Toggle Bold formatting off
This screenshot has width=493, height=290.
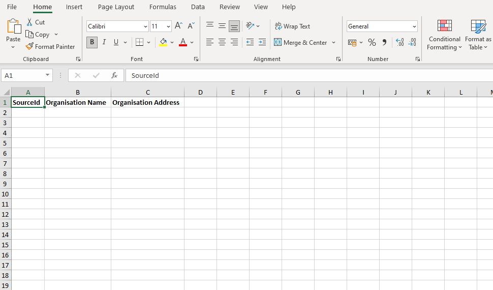92,42
